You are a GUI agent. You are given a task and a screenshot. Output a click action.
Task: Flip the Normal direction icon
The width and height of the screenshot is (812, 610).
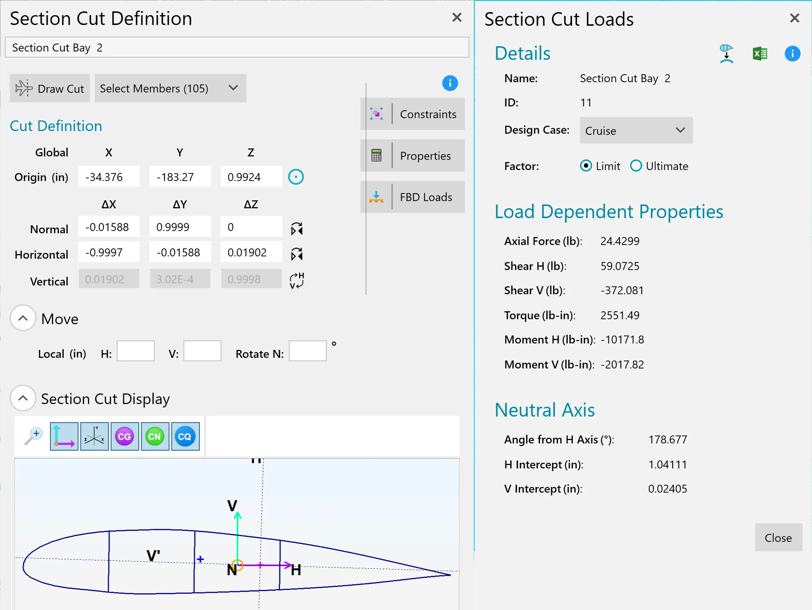297,229
